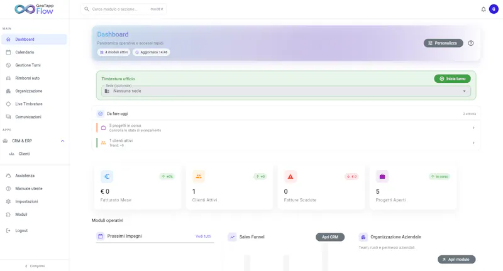Open the Fatturato Mese stat card
The width and height of the screenshot is (503, 271).
coord(138,187)
